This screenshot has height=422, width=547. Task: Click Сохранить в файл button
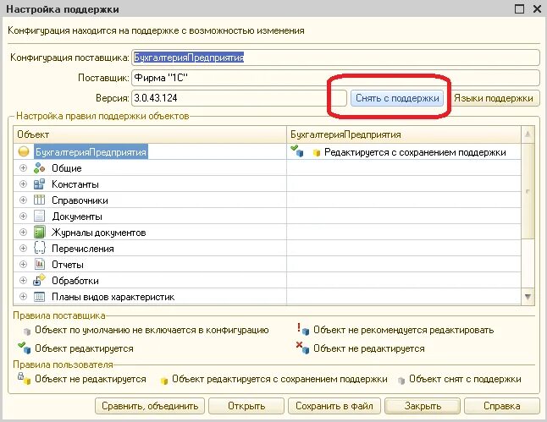(334, 406)
